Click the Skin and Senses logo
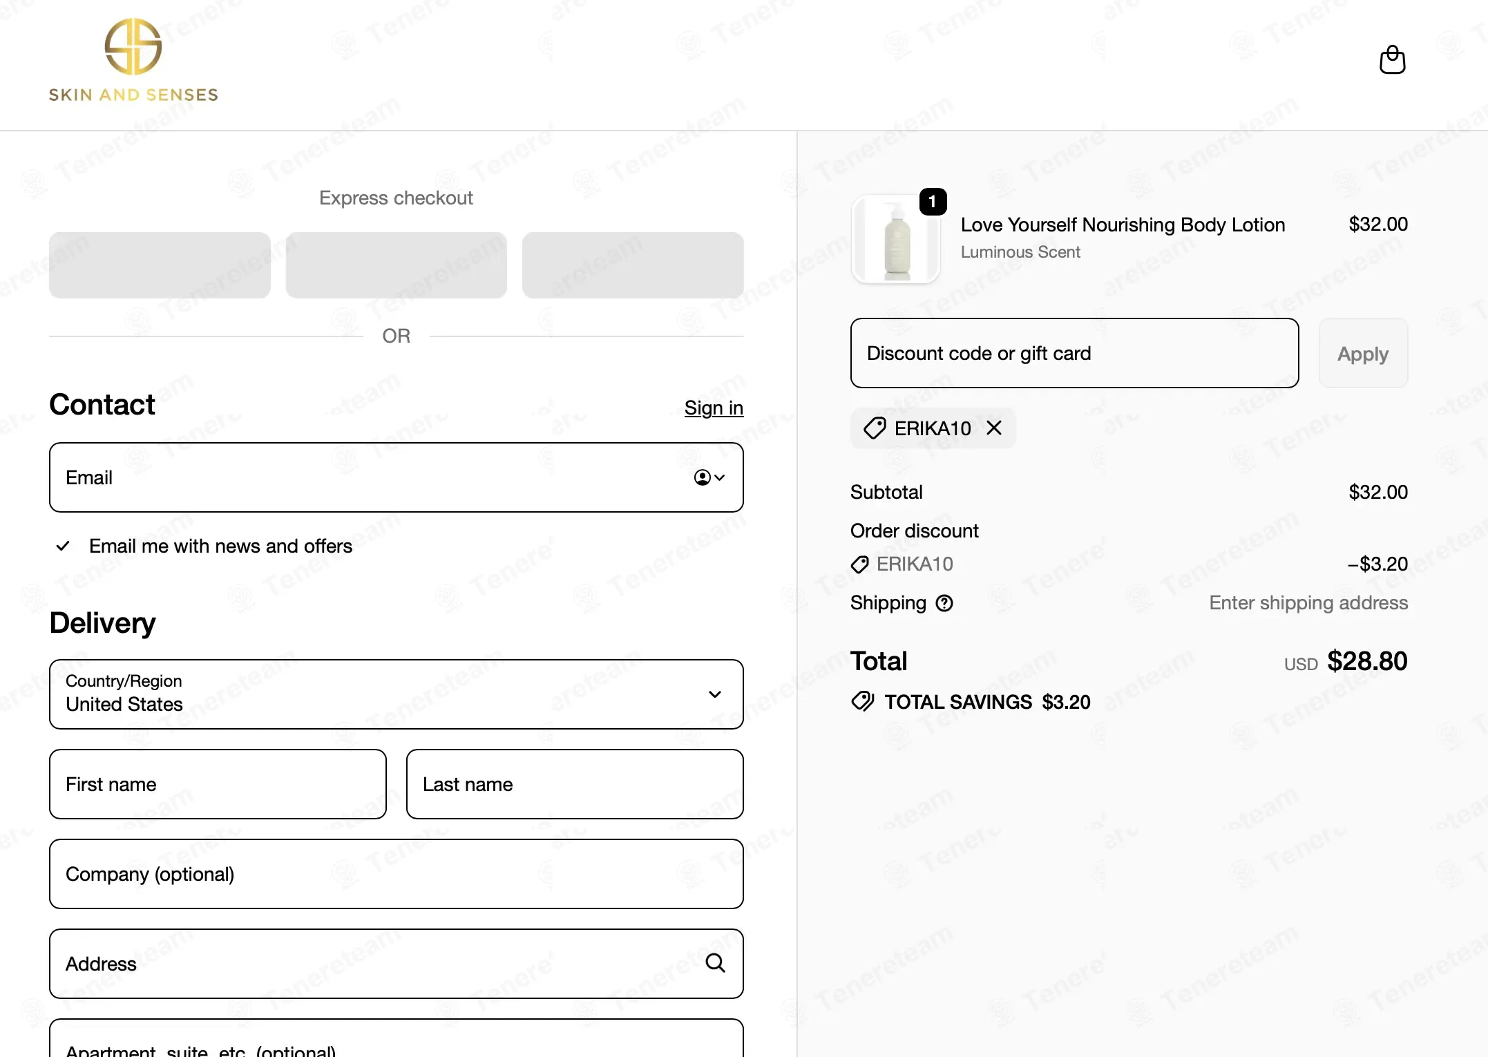Image resolution: width=1488 pixels, height=1057 pixels. click(x=133, y=61)
